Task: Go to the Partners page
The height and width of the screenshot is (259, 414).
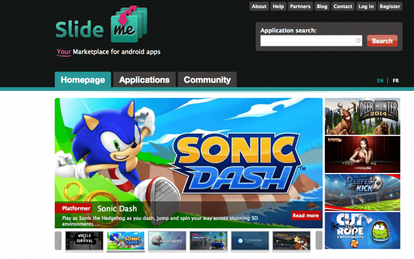Action: [300, 6]
